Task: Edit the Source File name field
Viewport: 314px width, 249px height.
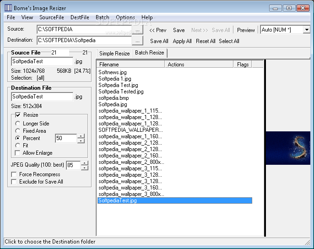Action: (x=42, y=61)
